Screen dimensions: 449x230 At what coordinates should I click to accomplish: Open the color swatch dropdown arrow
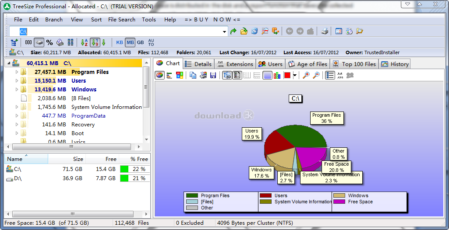(295, 76)
